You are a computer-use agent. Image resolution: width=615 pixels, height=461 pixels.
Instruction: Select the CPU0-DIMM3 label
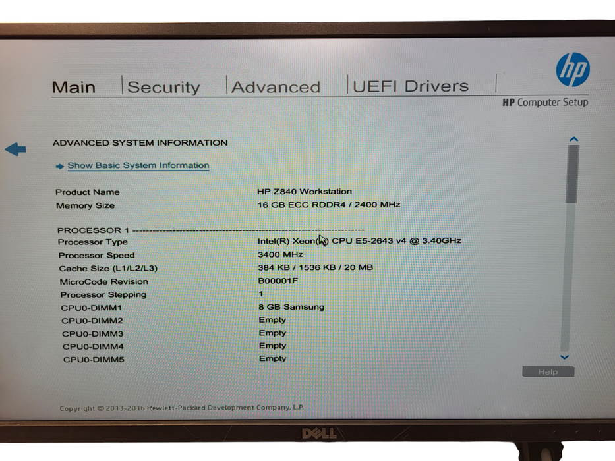pyautogui.click(x=92, y=334)
